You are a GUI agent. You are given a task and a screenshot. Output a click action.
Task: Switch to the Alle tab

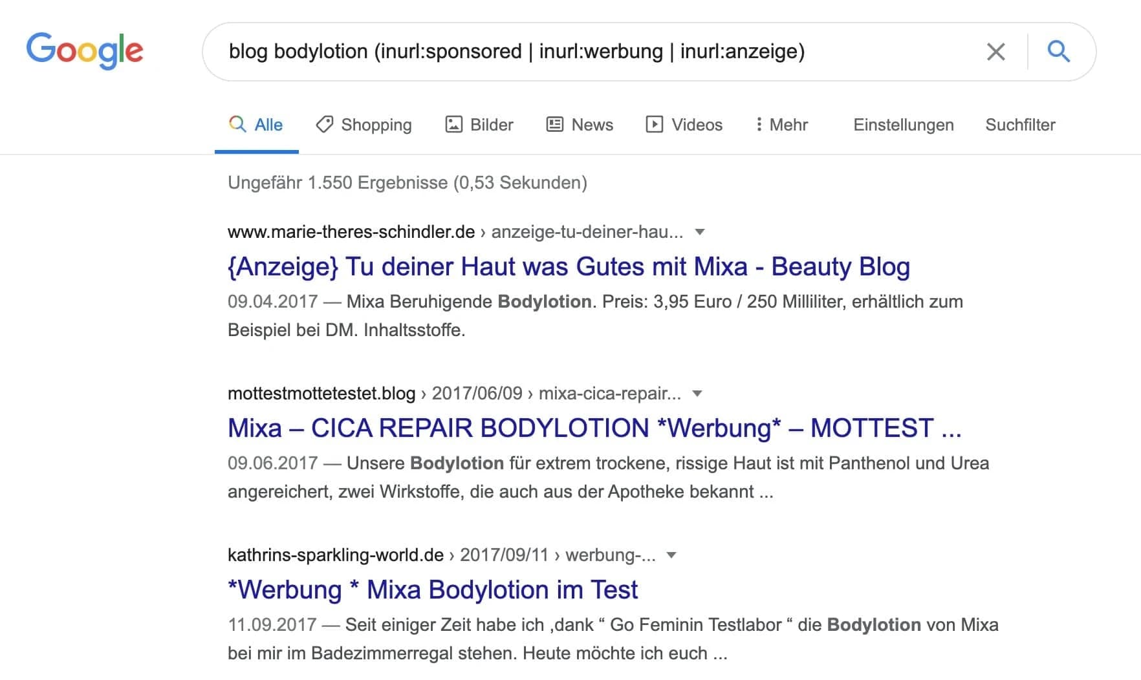coord(267,124)
